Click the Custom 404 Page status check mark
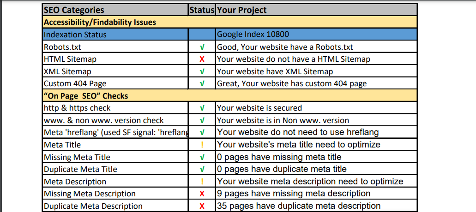The width and height of the screenshot is (476, 212). pos(202,84)
